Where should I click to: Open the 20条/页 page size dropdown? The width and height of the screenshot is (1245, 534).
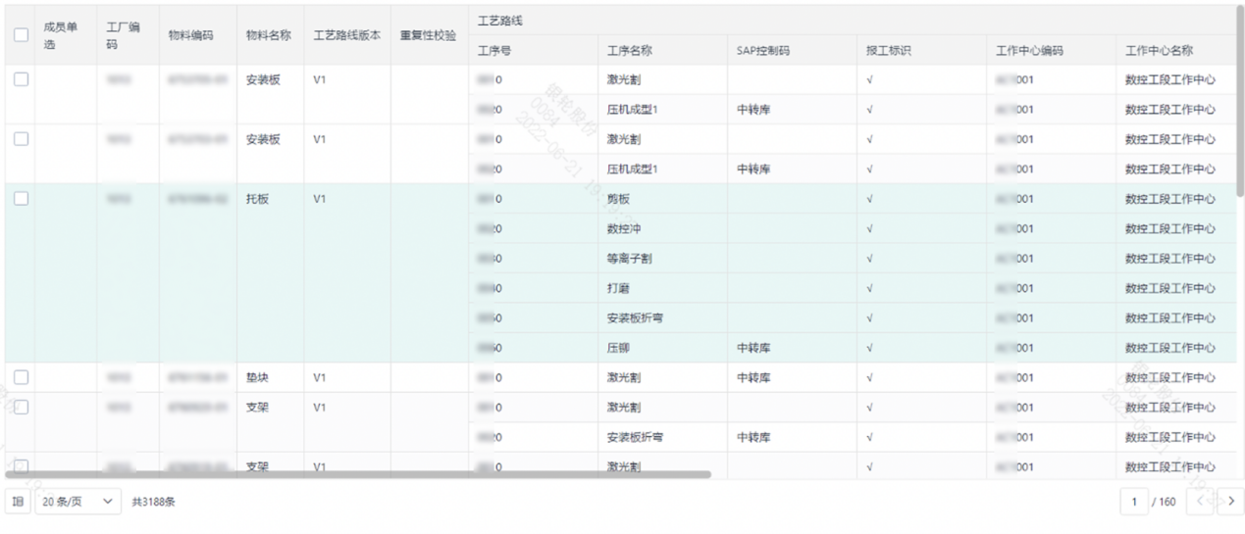(x=78, y=502)
